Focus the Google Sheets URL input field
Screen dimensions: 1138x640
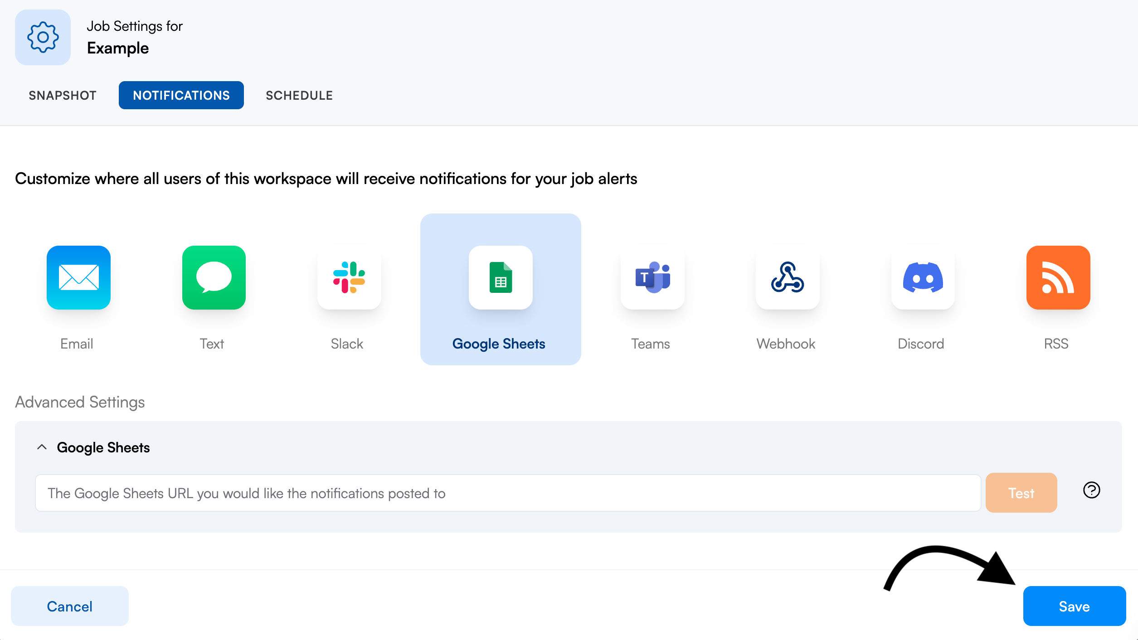tap(508, 493)
